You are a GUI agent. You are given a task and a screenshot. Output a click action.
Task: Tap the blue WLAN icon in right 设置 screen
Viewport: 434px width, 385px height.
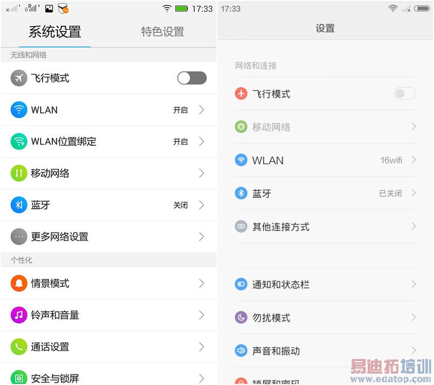coord(241,160)
